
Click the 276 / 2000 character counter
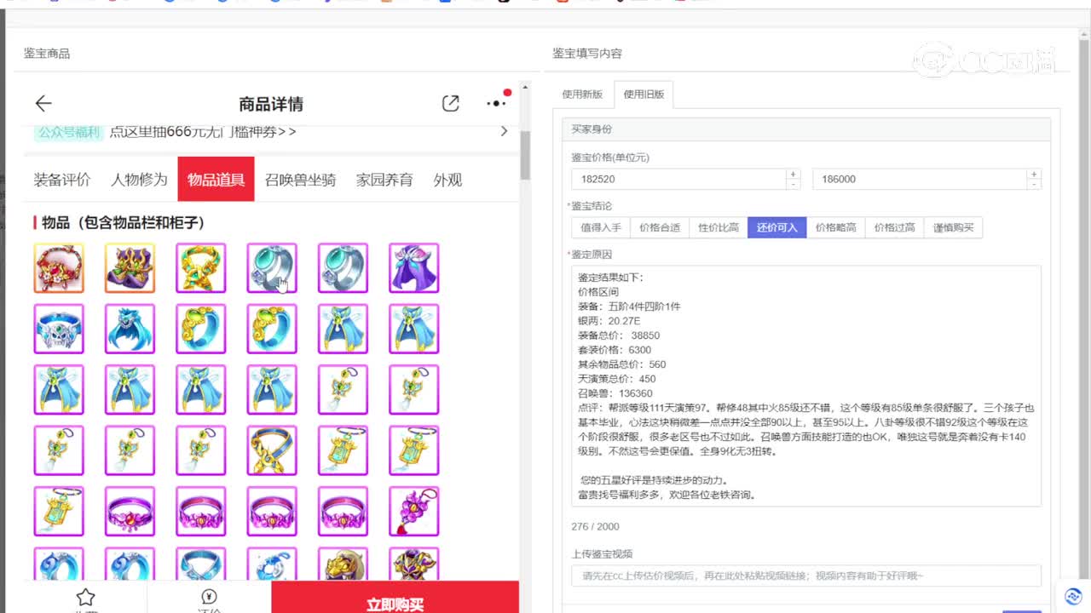pos(596,527)
